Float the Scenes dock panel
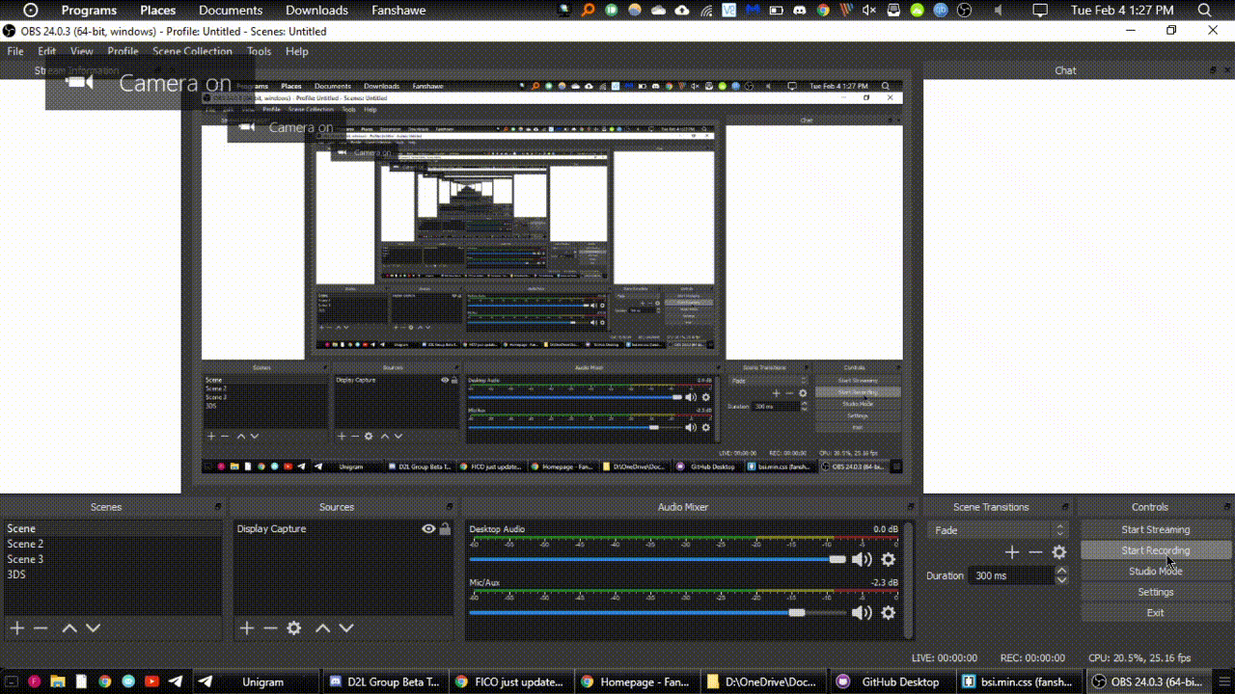Image resolution: width=1235 pixels, height=694 pixels. tap(218, 507)
